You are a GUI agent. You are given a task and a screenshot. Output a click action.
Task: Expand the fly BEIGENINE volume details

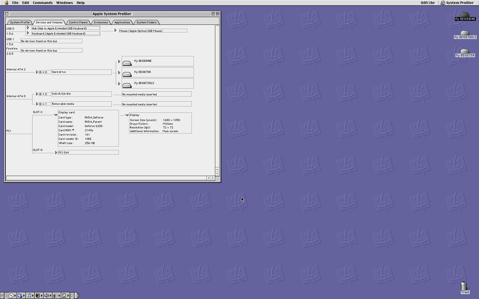(119, 62)
